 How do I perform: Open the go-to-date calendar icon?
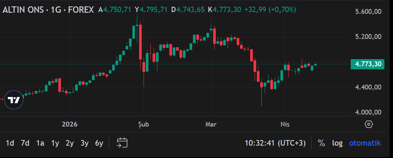tap(122, 143)
